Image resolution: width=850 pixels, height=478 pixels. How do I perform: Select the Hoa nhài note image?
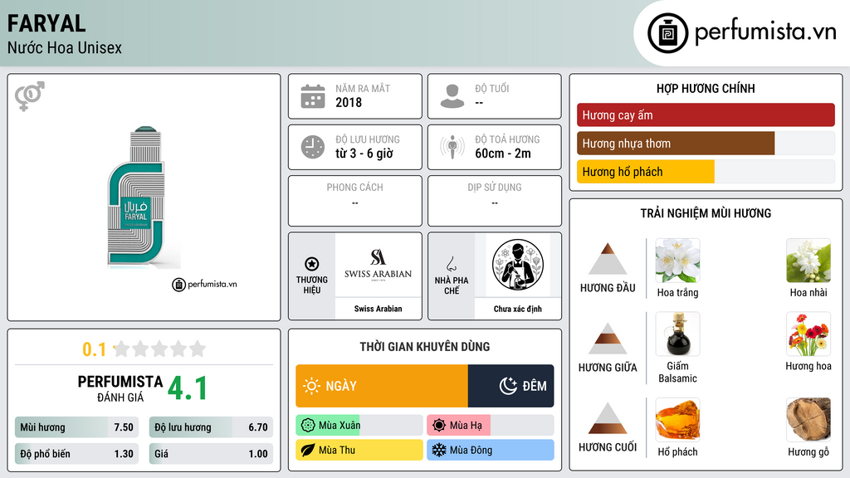tap(808, 261)
